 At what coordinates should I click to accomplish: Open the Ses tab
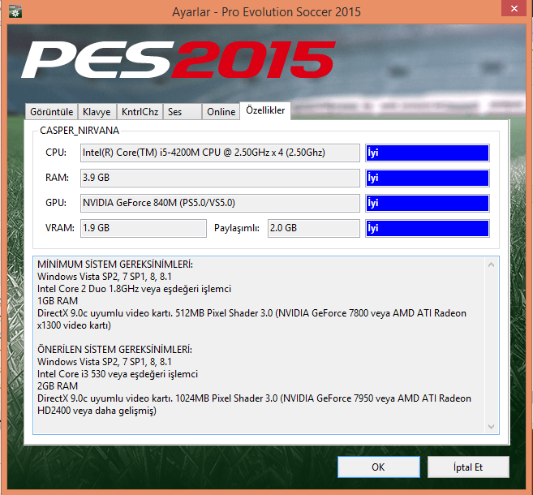point(183,111)
